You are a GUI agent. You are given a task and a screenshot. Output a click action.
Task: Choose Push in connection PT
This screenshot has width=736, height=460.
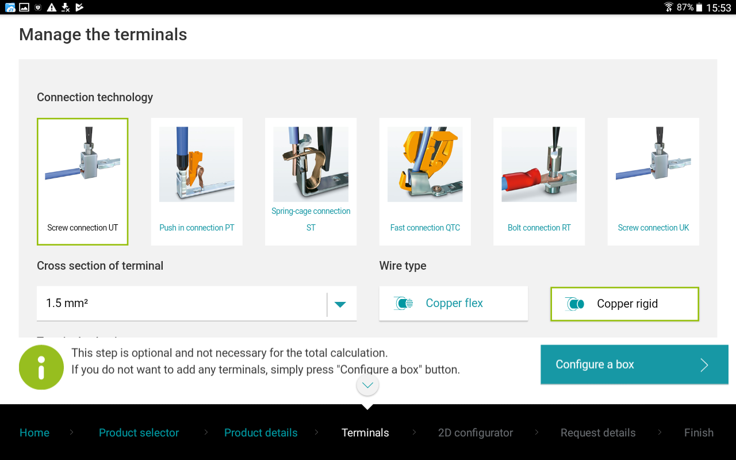click(x=197, y=182)
